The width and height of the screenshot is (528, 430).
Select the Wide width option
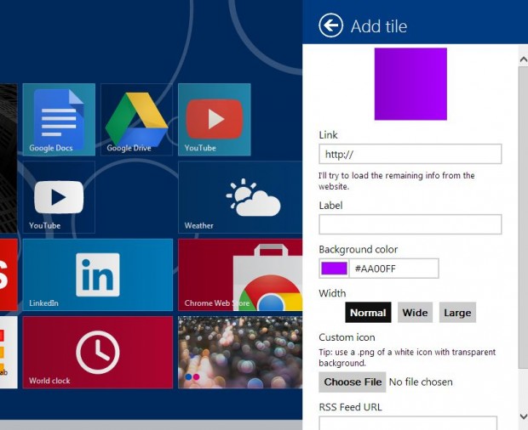415,313
